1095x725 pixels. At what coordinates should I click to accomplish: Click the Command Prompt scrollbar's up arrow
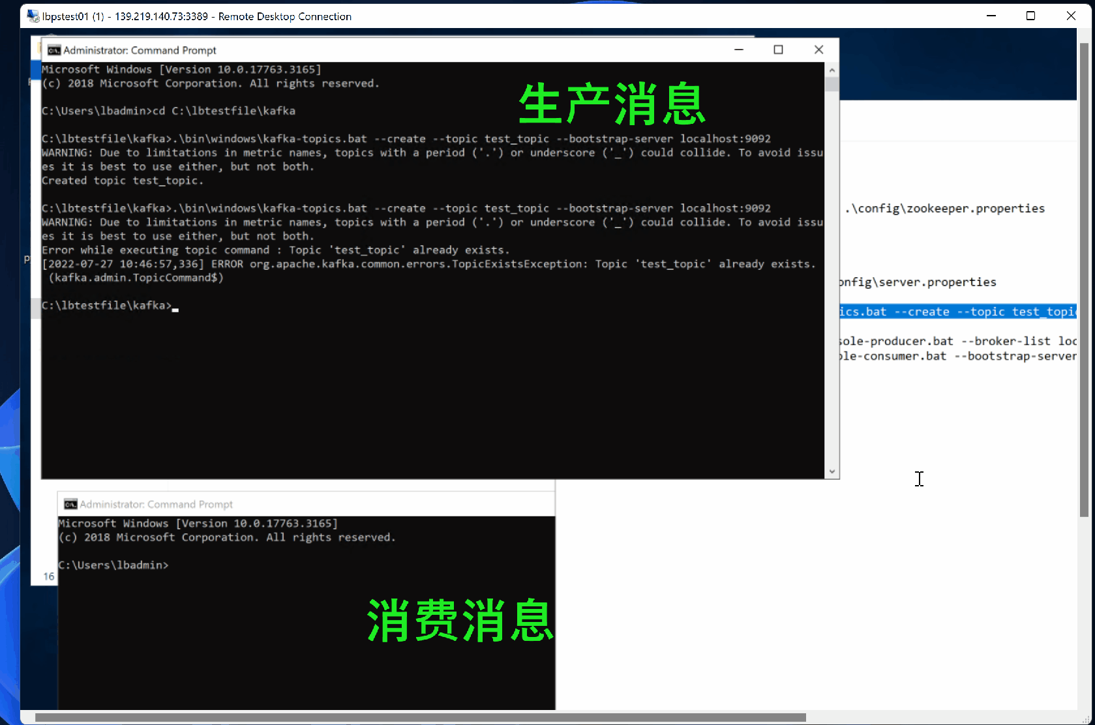pyautogui.click(x=832, y=70)
